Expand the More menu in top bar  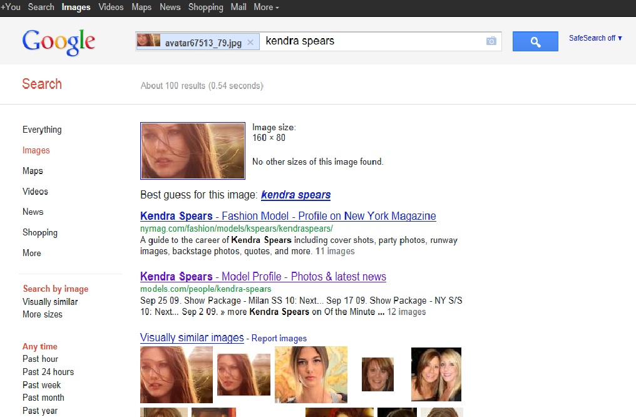266,7
